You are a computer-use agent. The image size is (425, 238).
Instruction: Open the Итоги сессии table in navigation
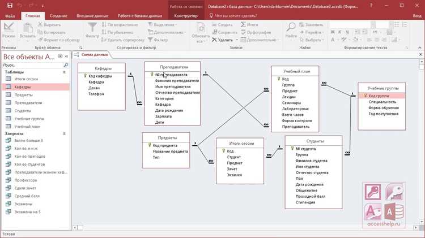point(35,79)
